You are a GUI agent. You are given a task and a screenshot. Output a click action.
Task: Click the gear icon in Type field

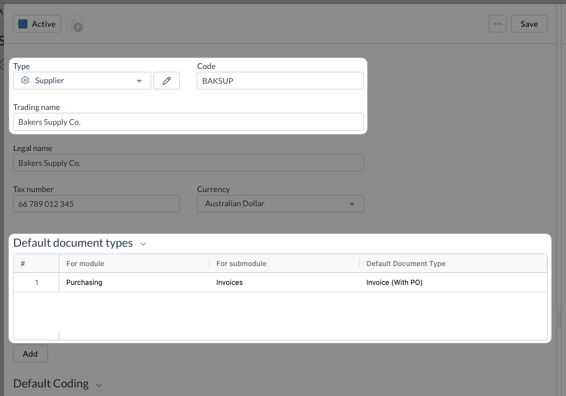point(25,81)
